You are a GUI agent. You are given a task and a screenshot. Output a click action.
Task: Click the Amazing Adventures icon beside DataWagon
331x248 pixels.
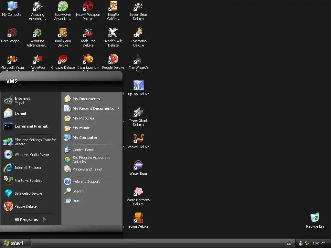[37, 37]
